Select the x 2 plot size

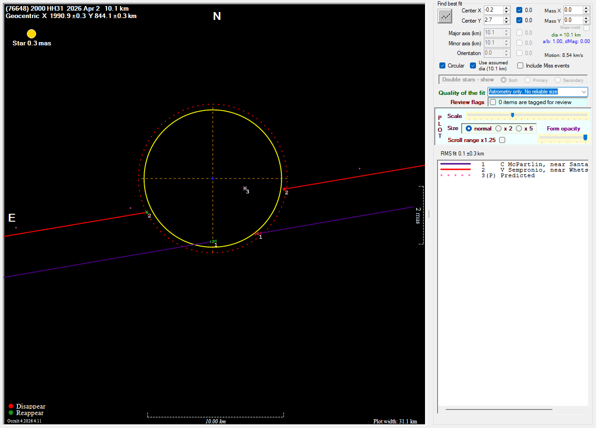point(499,129)
